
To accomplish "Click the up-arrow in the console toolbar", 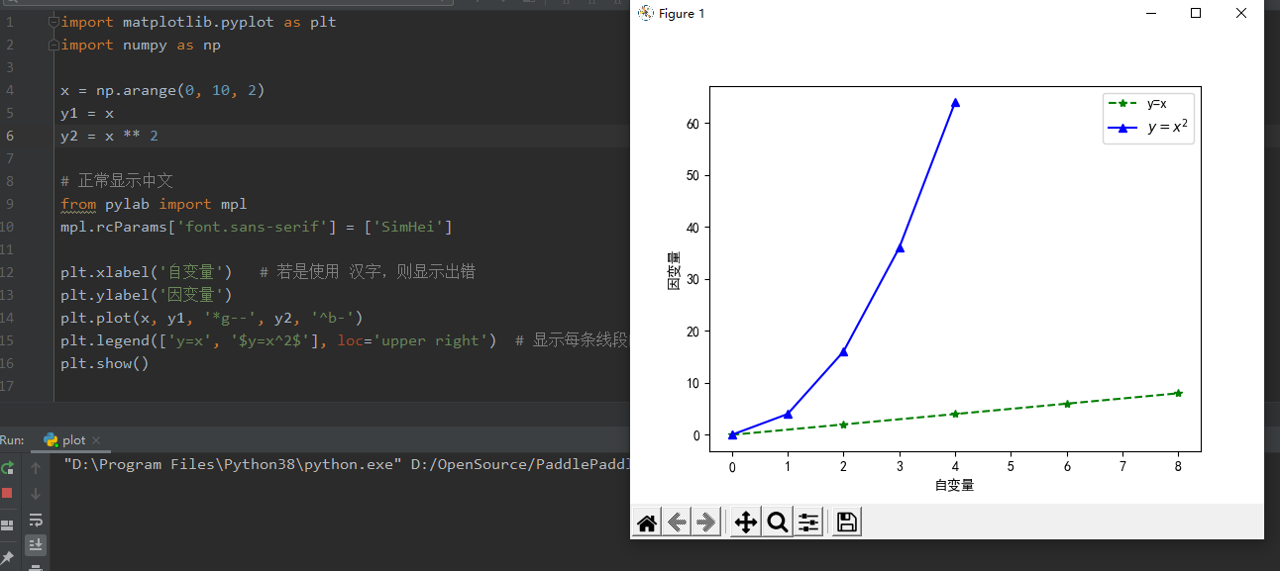I will pyautogui.click(x=36, y=466).
